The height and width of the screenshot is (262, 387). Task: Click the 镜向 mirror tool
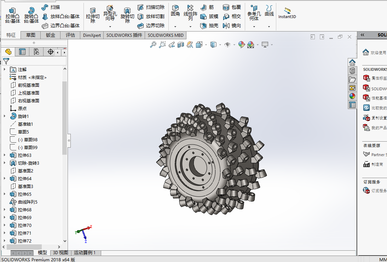[232, 25]
